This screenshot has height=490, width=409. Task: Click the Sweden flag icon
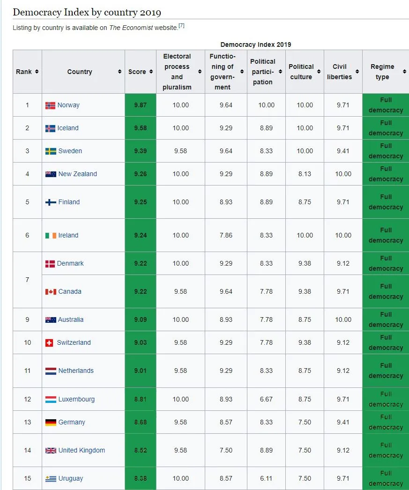click(x=51, y=151)
